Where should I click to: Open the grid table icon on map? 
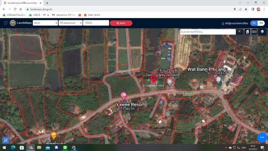[x=254, y=32]
